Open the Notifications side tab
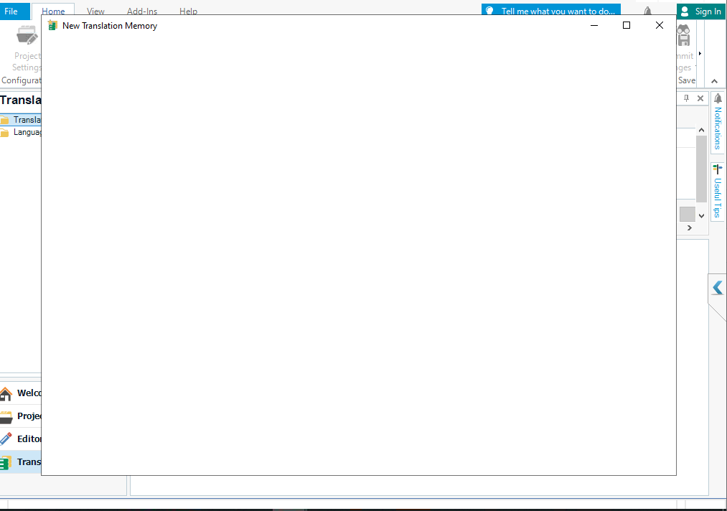The width and height of the screenshot is (727, 511). (x=717, y=123)
